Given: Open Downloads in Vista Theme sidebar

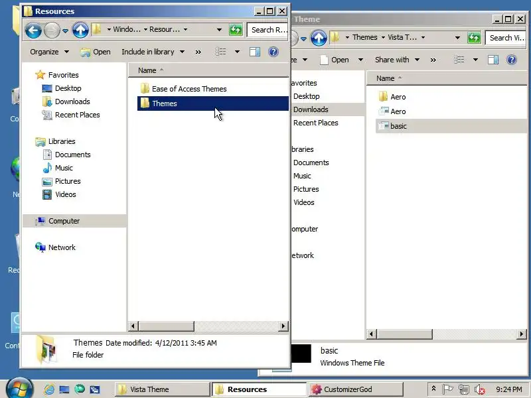Looking at the screenshot, I should pyautogui.click(x=311, y=109).
